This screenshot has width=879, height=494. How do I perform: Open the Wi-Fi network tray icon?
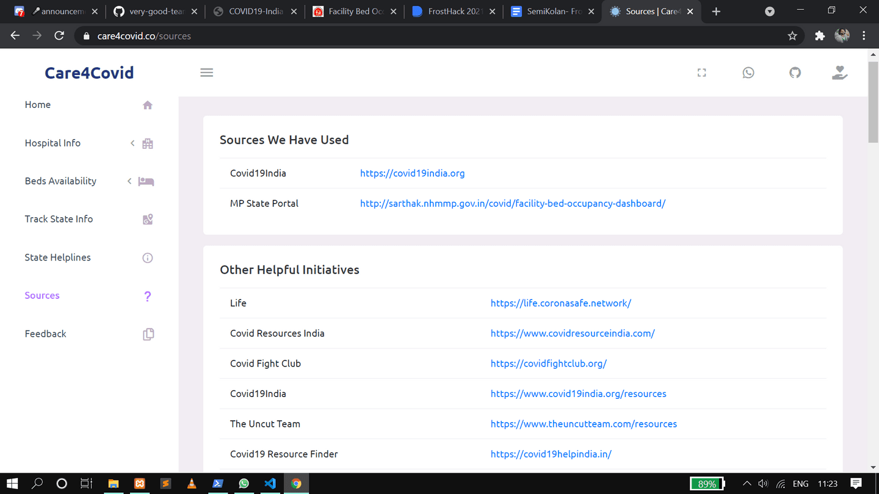781,484
